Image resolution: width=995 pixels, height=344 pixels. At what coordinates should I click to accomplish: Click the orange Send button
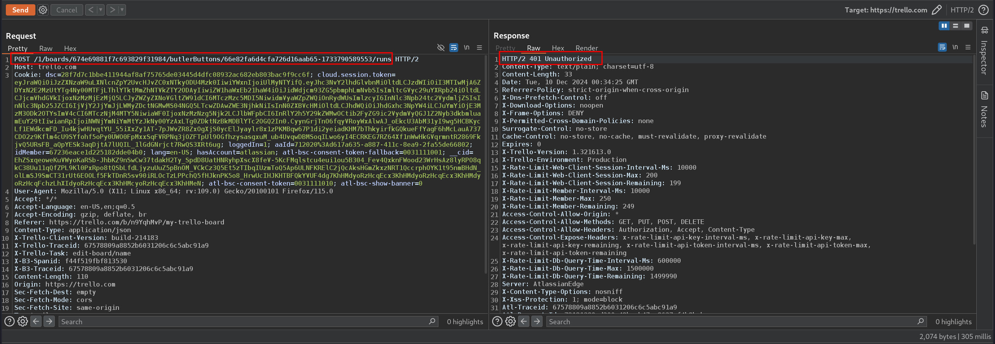[x=20, y=10]
